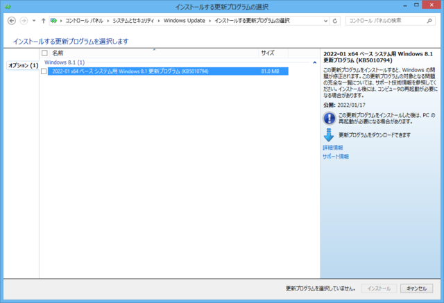This screenshot has width=444, height=303.
Task: Refresh the page with refresh icon
Action: pyautogui.click(x=335, y=21)
